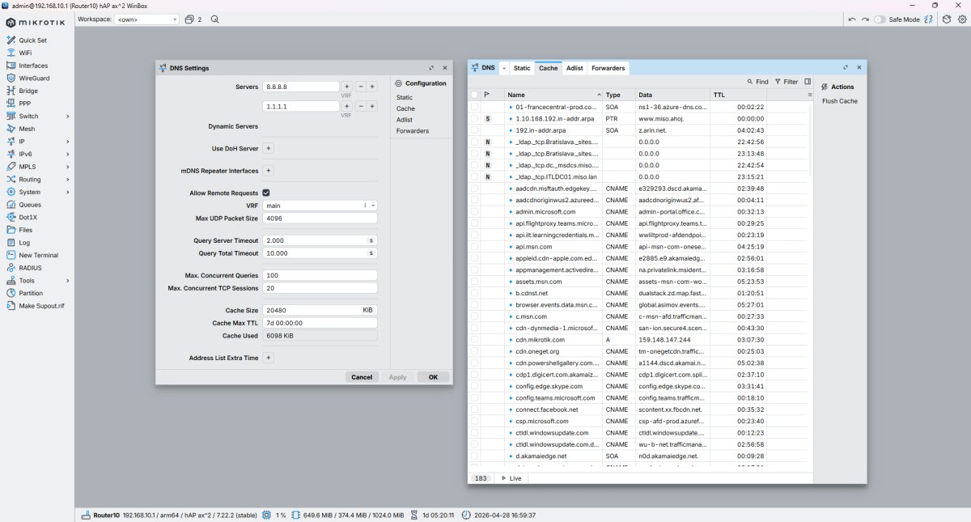Click Flush Cache action

tap(840, 101)
